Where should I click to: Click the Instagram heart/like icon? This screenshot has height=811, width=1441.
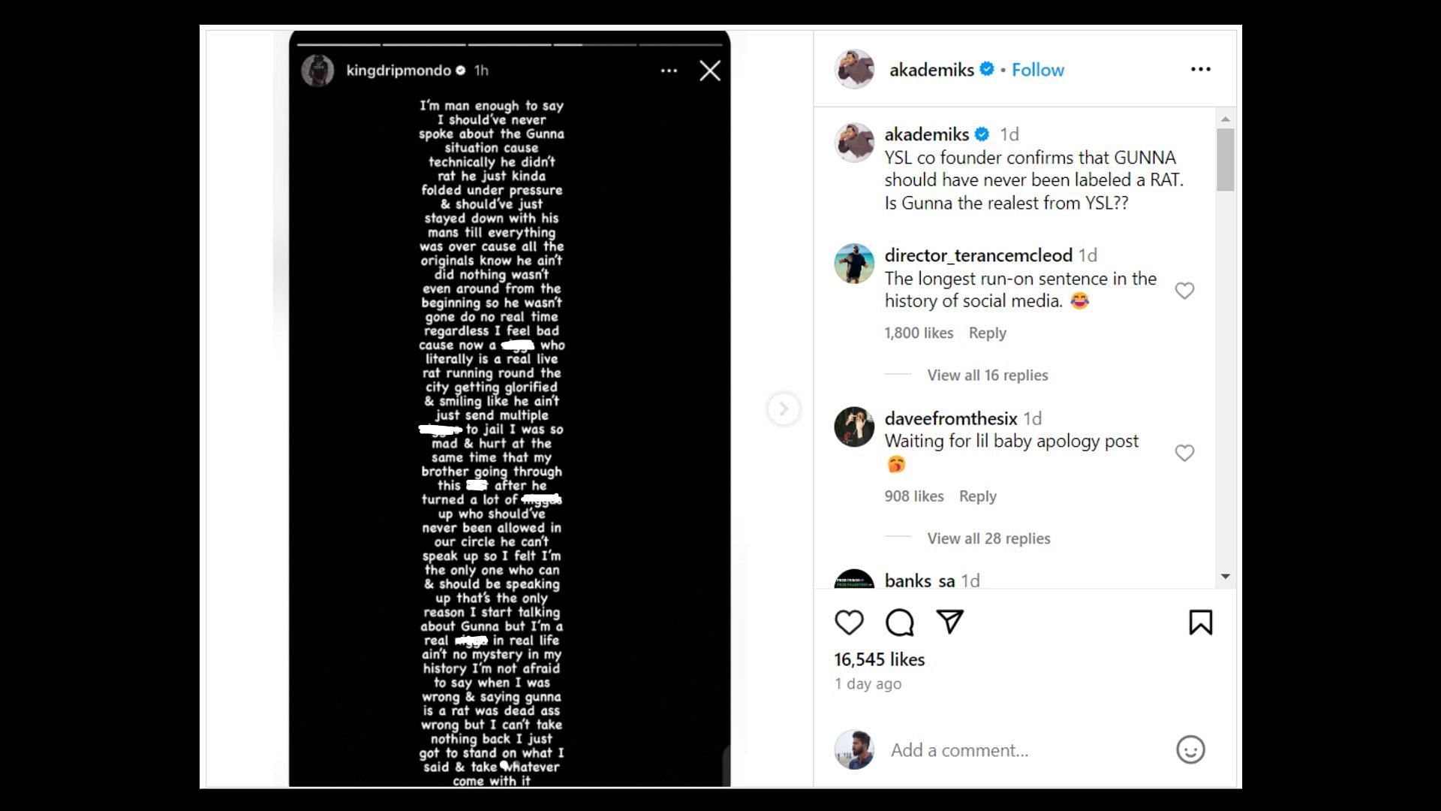click(849, 622)
